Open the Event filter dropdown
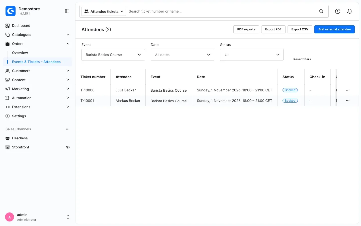The width and height of the screenshot is (361, 226). pyautogui.click(x=113, y=55)
